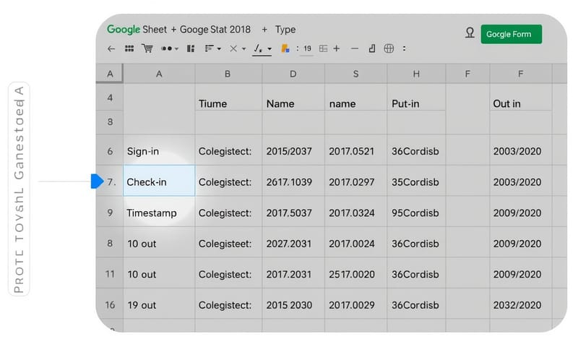Select column header S

355,74
